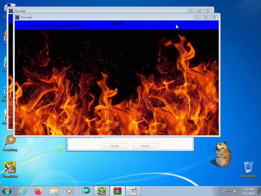Image resolution: width=261 pixels, height=196 pixels.
Task: Minimize the front The Hell window
Action: point(198,18)
